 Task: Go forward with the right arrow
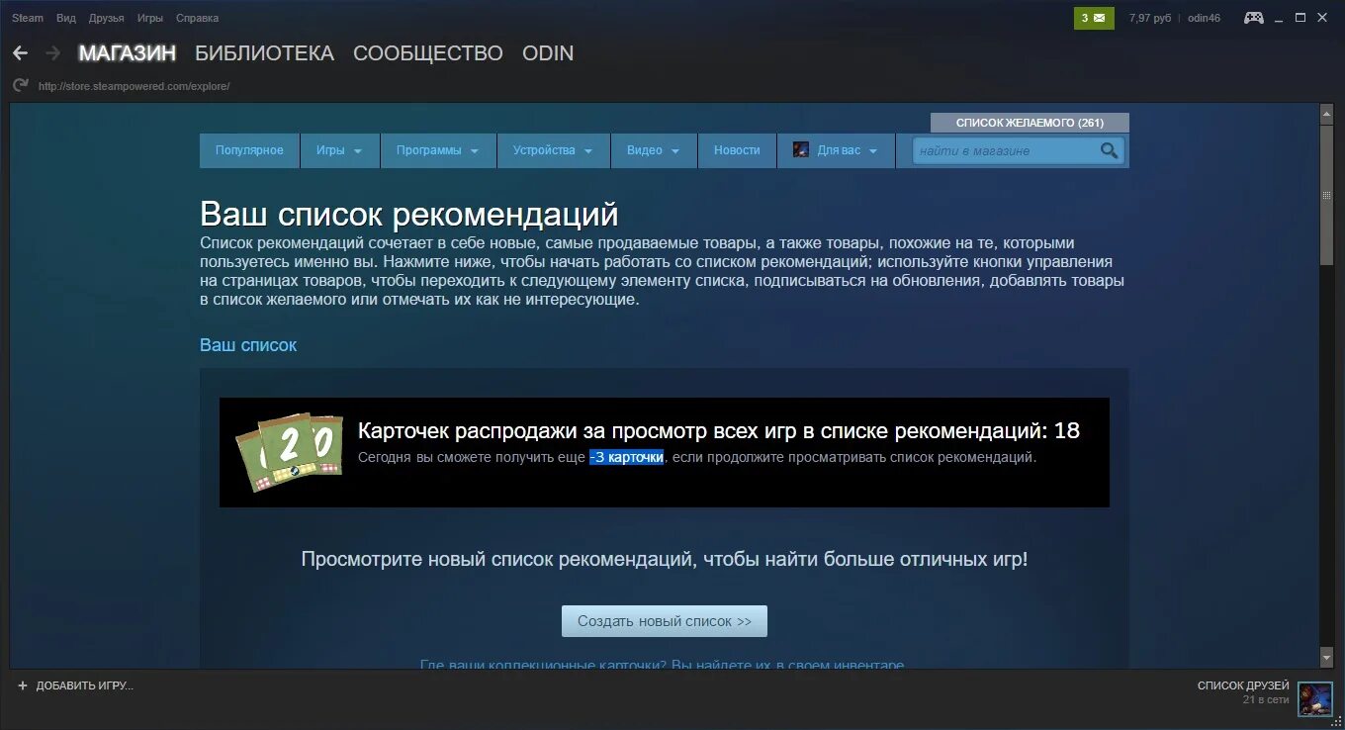point(53,53)
